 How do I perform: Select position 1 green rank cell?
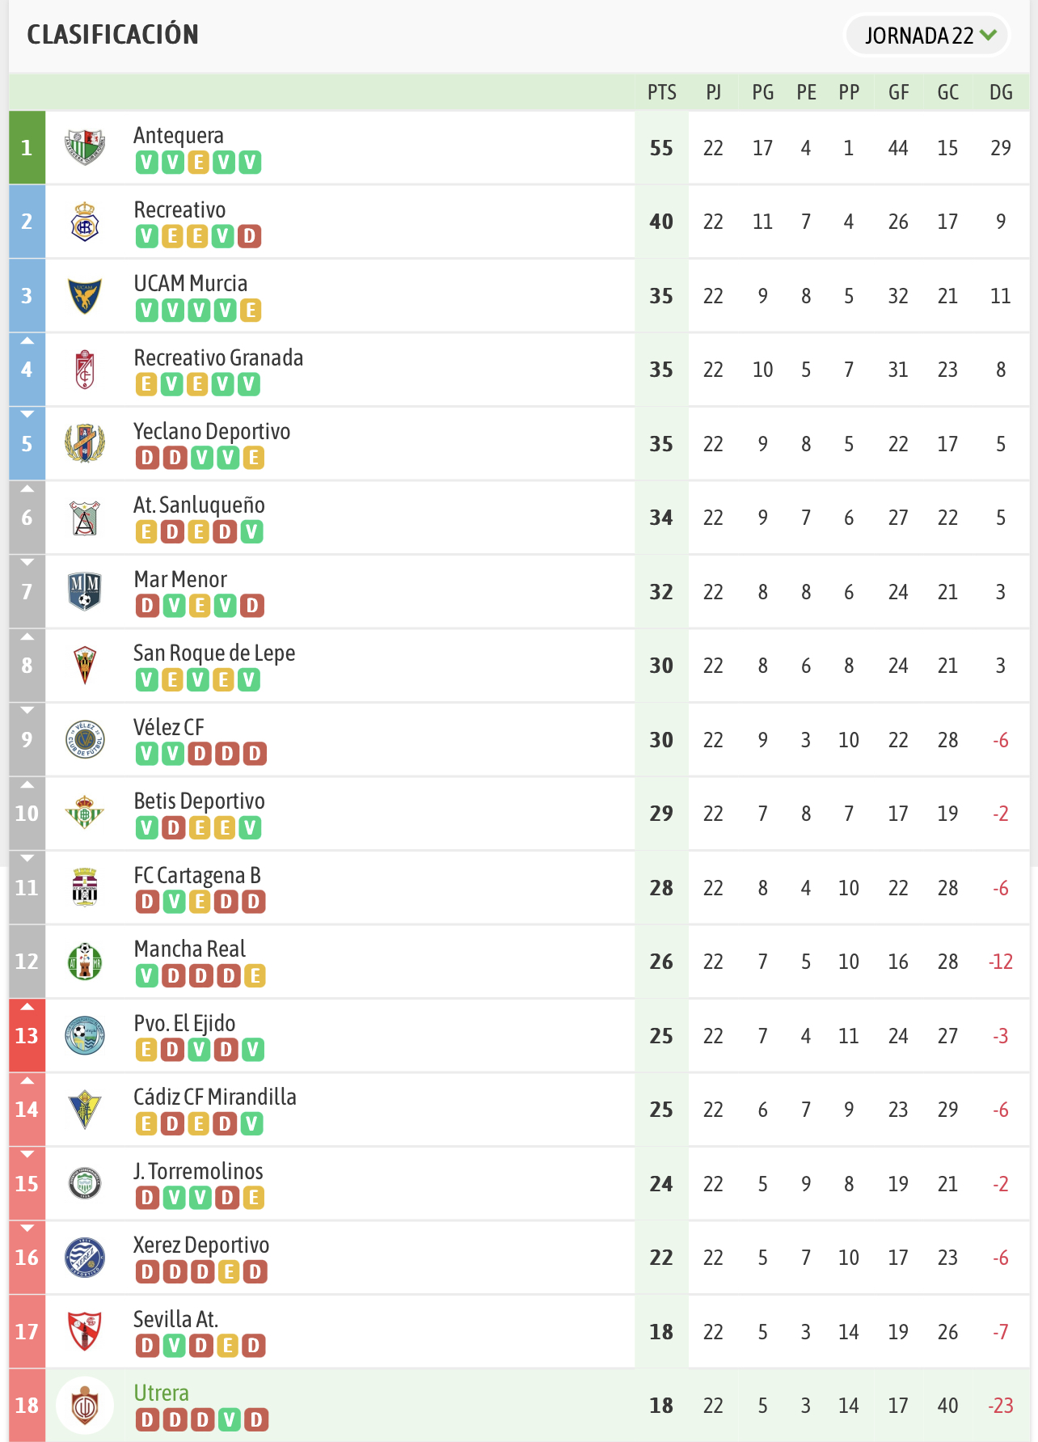[27, 147]
